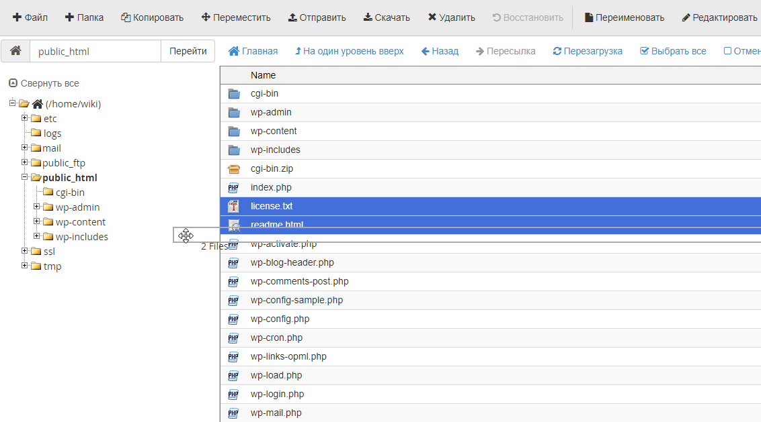761x422 pixels.
Task: Click Переместить move toolbar button
Action: coord(236,17)
